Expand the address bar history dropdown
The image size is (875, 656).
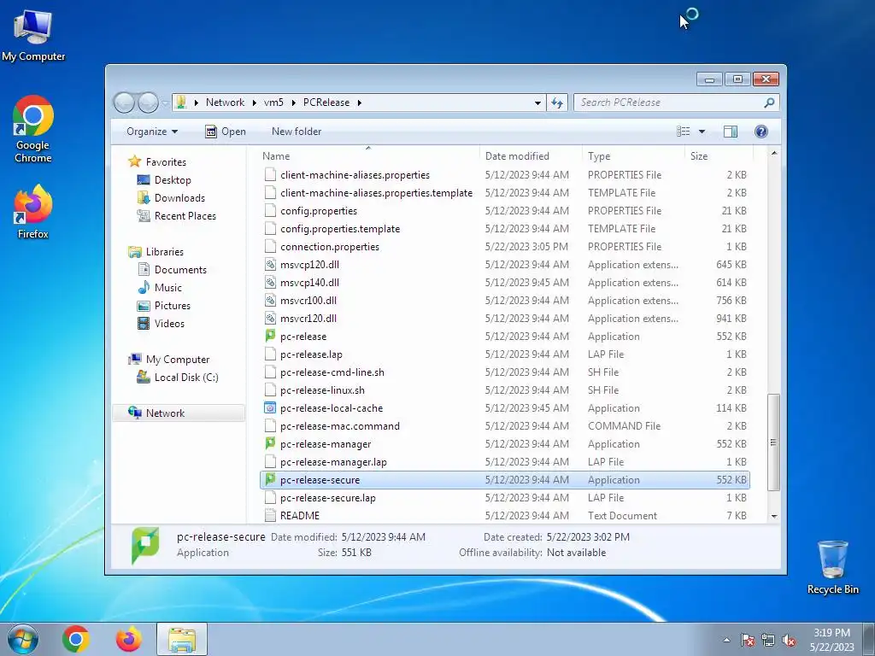[537, 102]
